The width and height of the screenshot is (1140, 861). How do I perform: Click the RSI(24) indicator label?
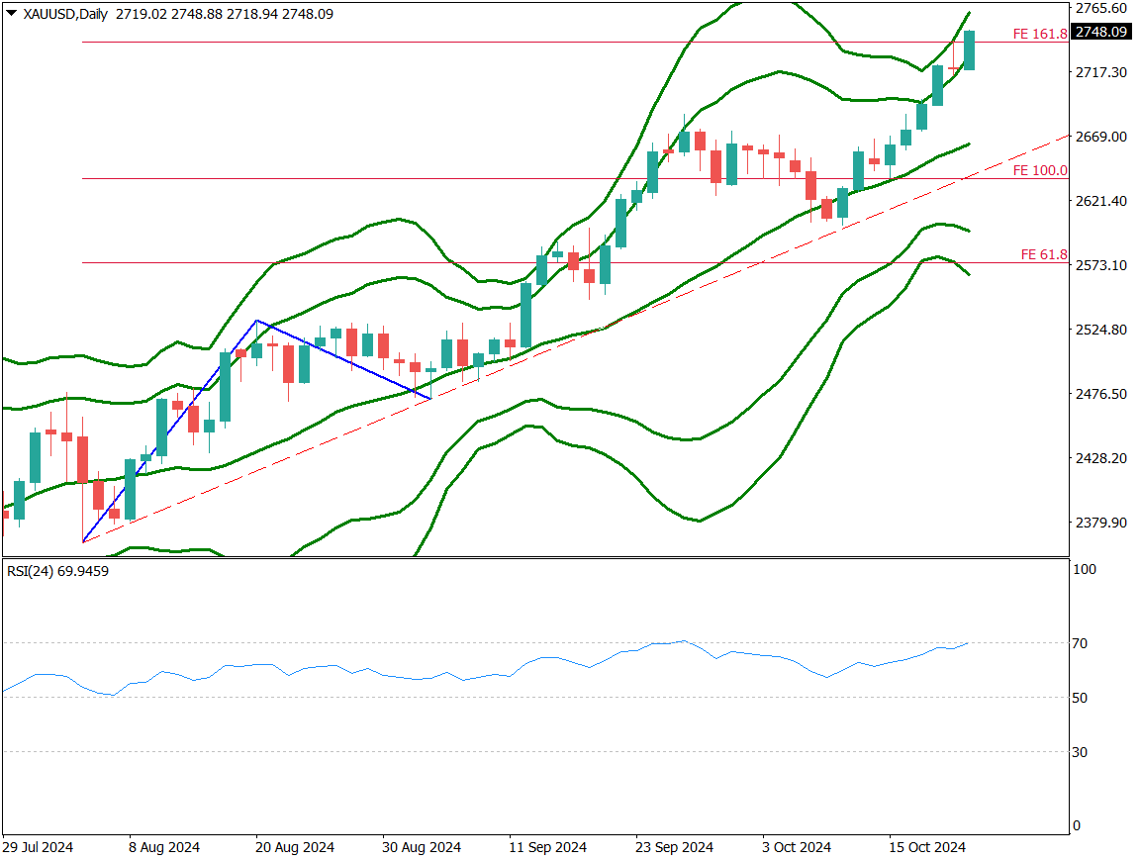click(x=56, y=571)
